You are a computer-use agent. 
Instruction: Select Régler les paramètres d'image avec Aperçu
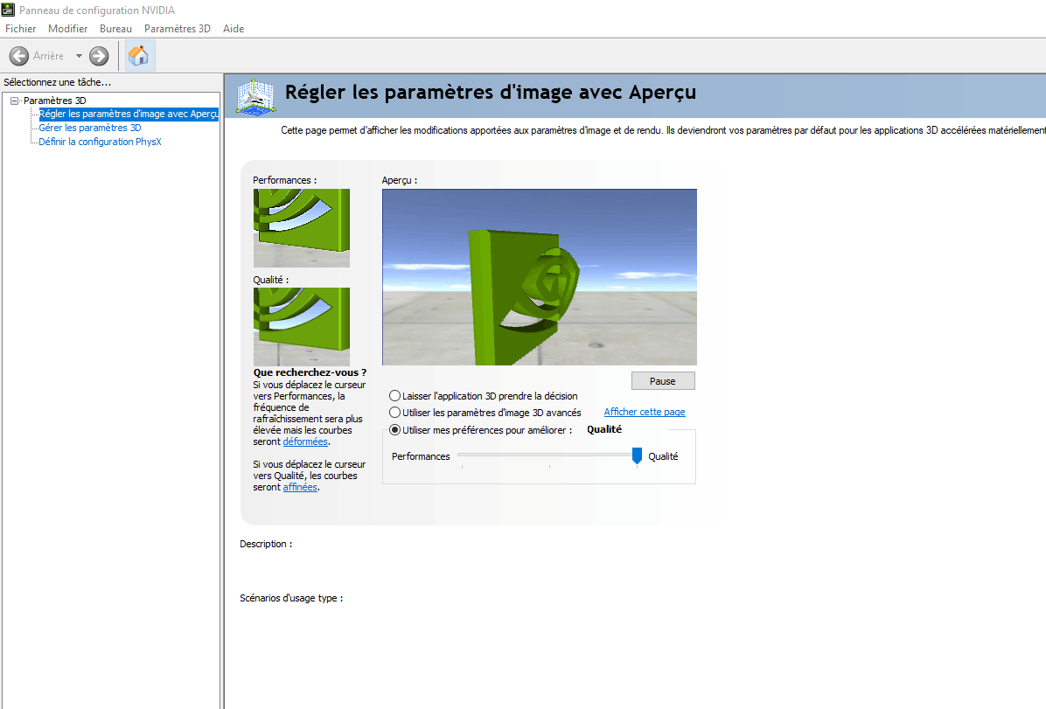click(x=129, y=114)
